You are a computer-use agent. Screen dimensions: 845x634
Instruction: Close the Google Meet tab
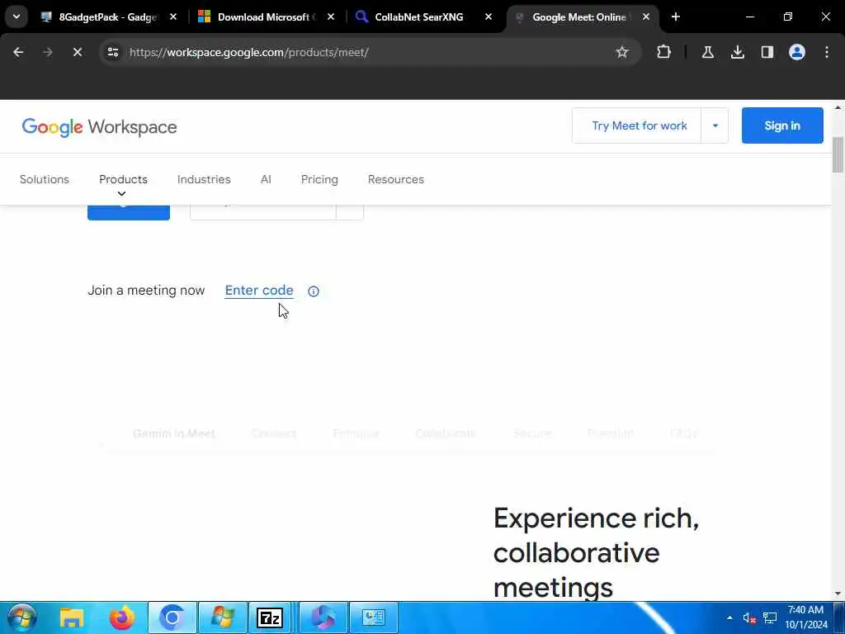point(646,17)
